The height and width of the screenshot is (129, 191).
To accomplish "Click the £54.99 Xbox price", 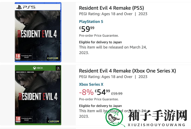I will click(102, 92).
